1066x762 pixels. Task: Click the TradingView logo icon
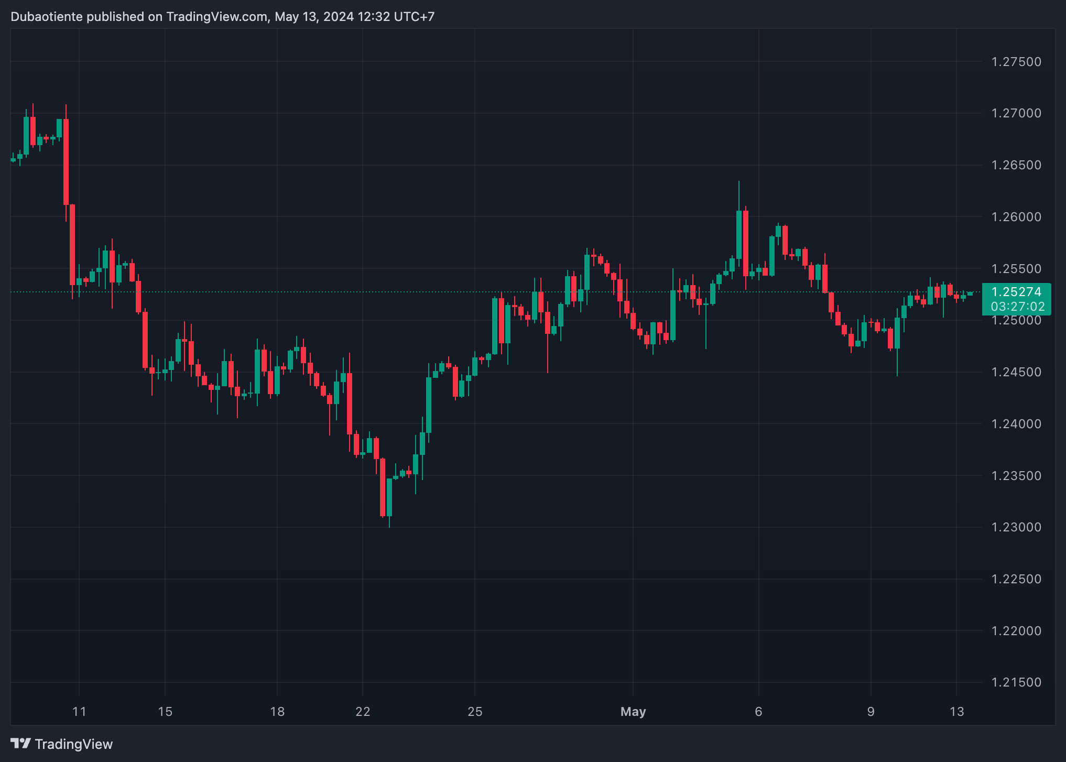pyautogui.click(x=20, y=744)
